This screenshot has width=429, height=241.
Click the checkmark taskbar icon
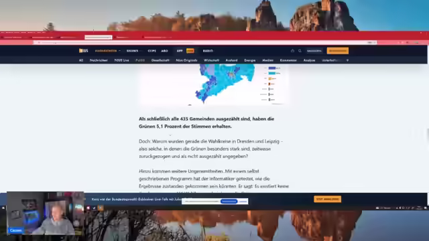[x=94, y=208]
